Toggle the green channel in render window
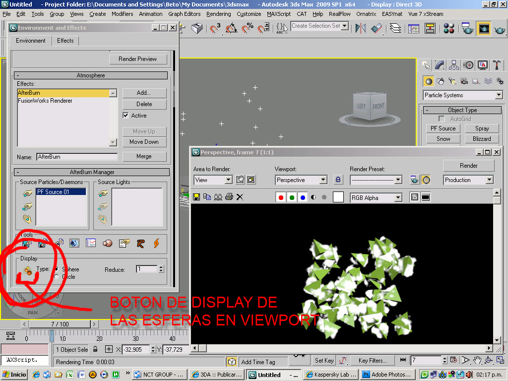Image resolution: width=508 pixels, height=381 pixels. [x=292, y=197]
